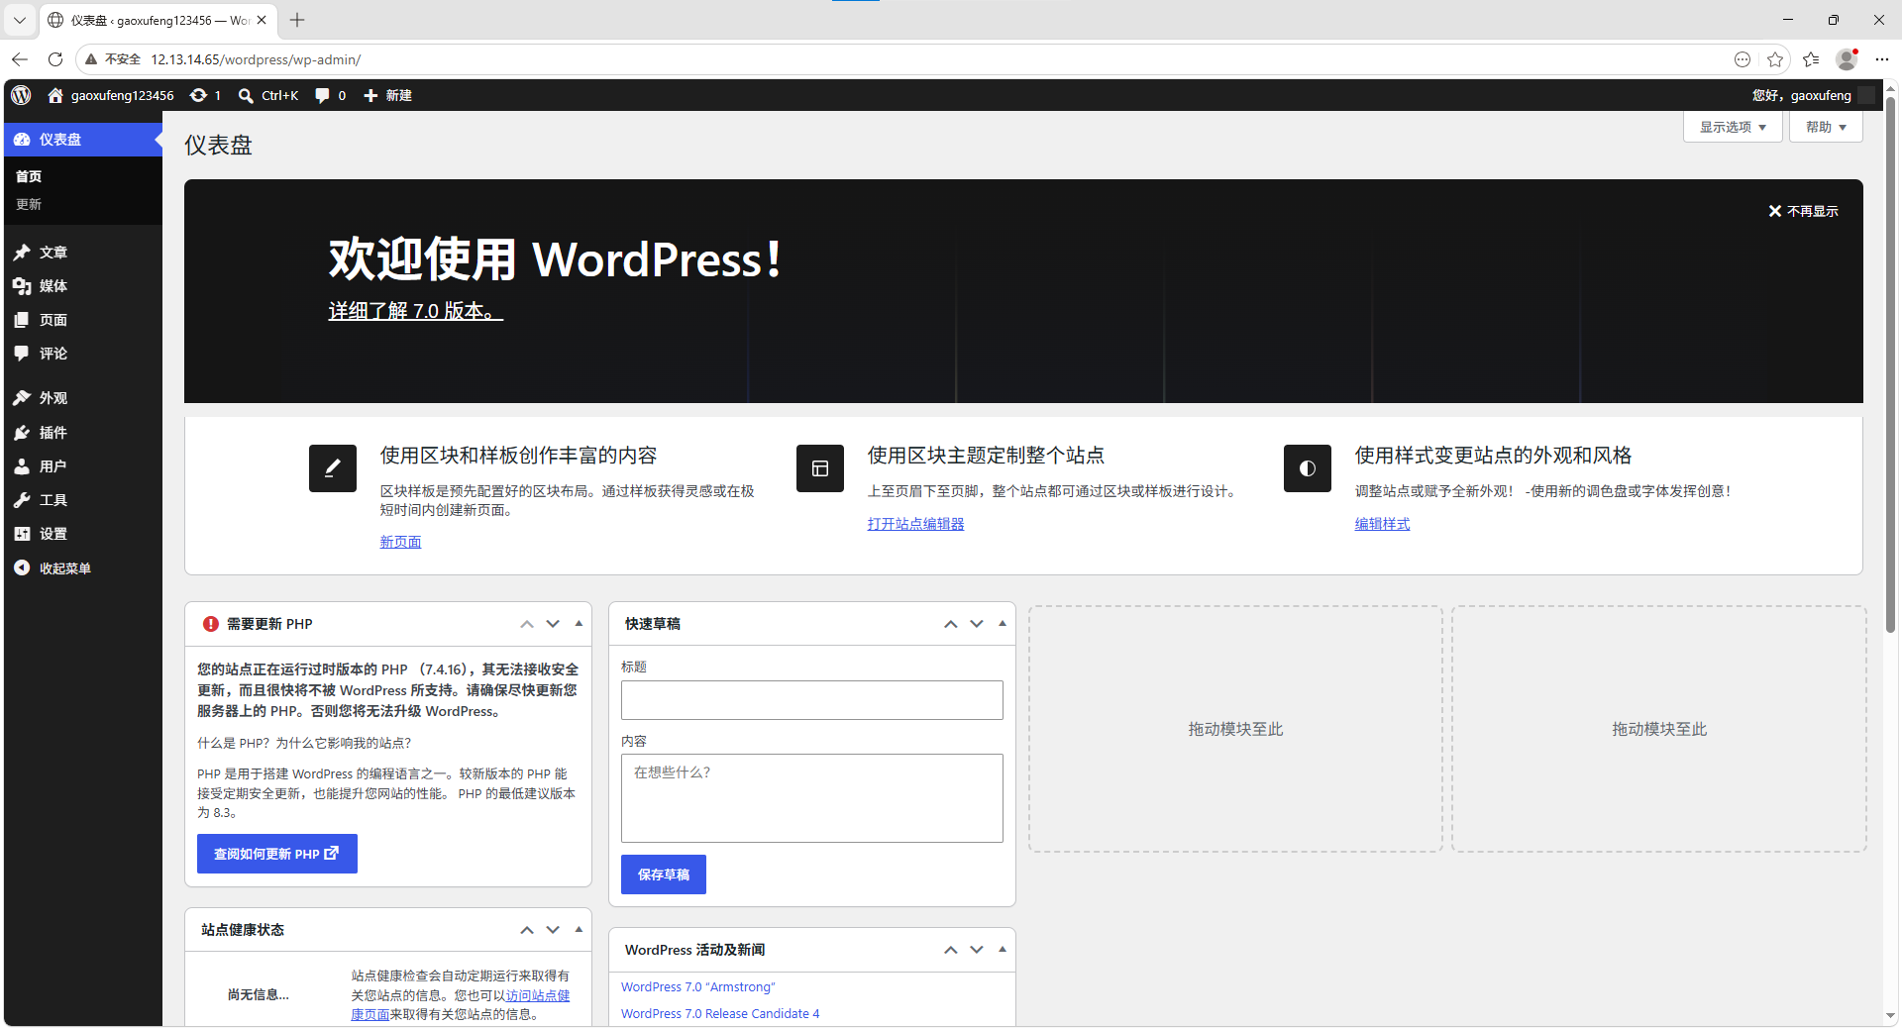Screen dimensions: 1902x1028
Task: Select 更新 submenu under dashboard
Action: 29,204
